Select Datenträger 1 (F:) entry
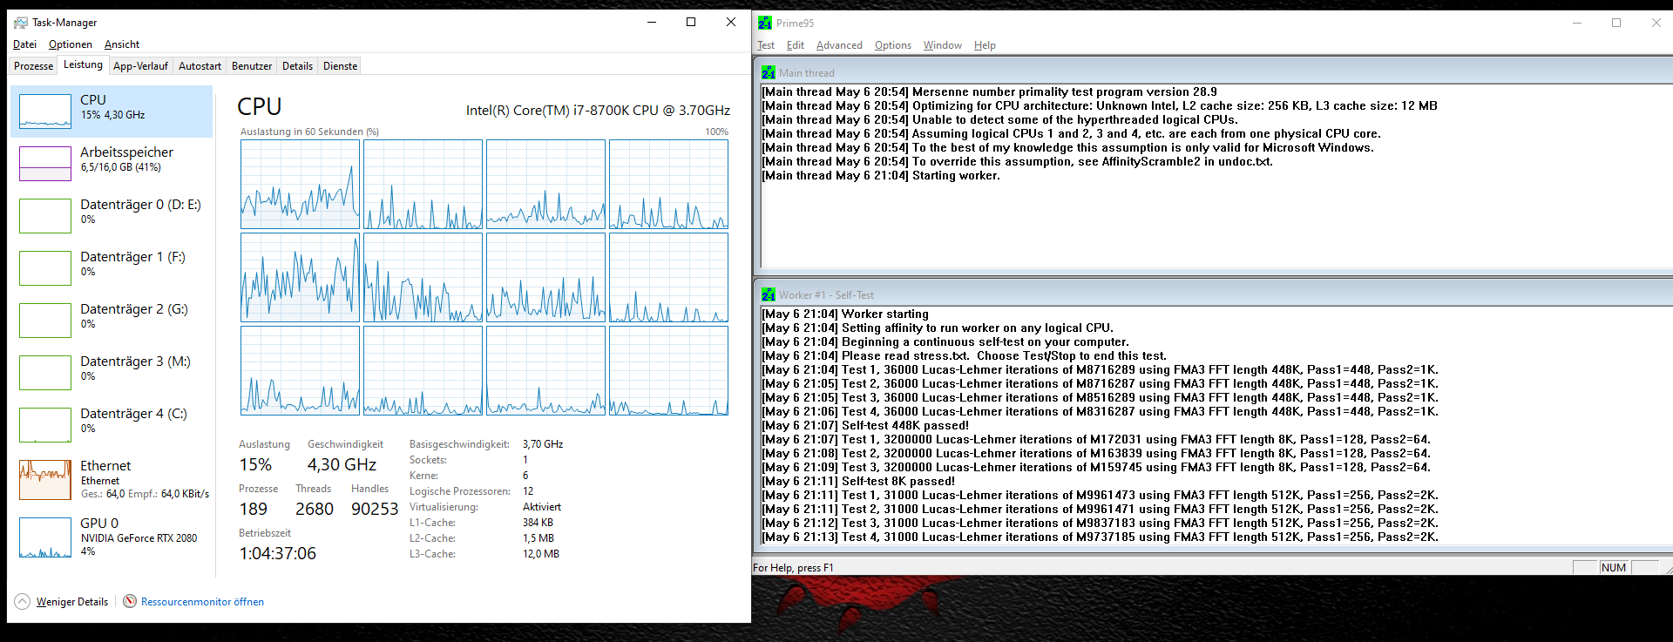Image resolution: width=1673 pixels, height=642 pixels. click(112, 267)
